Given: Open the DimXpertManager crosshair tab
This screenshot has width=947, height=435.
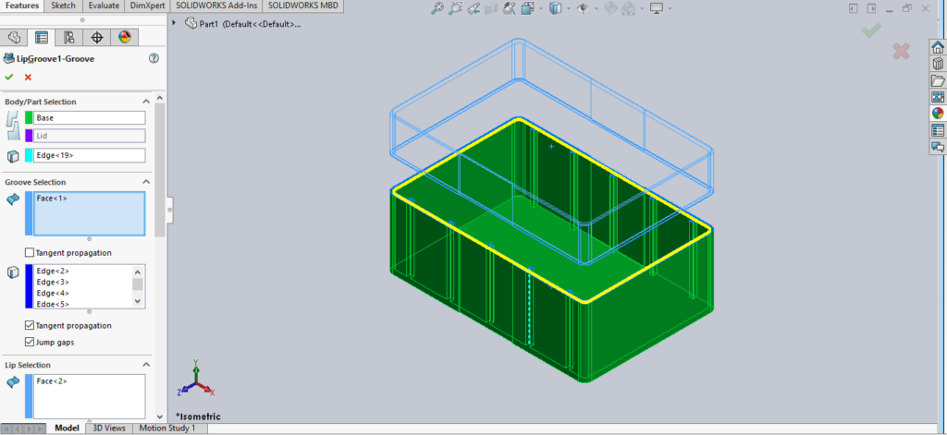Looking at the screenshot, I should 96,38.
